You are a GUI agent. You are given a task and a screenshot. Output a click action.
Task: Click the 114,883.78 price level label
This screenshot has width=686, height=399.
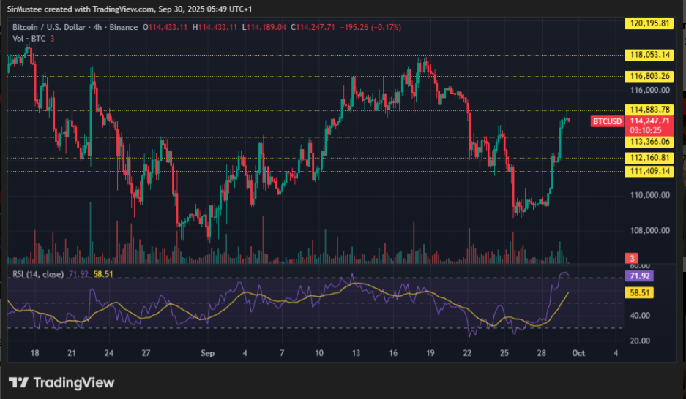(648, 110)
